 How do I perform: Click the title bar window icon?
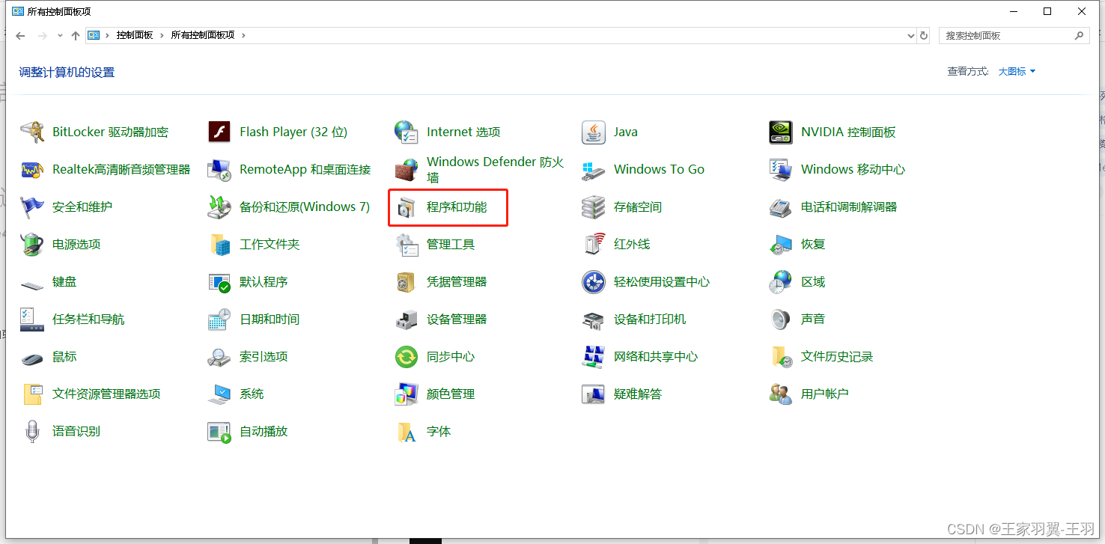pos(18,11)
